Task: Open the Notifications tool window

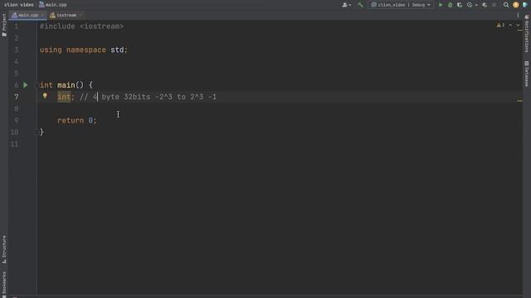Action: tap(527, 34)
